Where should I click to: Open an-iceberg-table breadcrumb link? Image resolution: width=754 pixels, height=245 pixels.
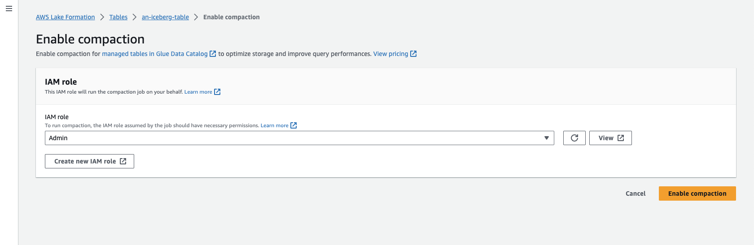tap(165, 17)
